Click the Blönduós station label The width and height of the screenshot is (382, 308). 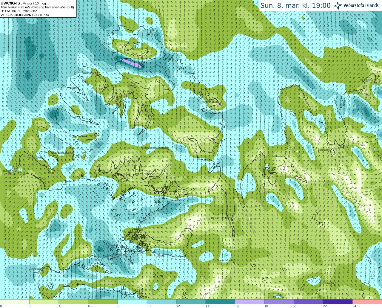pyautogui.click(x=280, y=156)
